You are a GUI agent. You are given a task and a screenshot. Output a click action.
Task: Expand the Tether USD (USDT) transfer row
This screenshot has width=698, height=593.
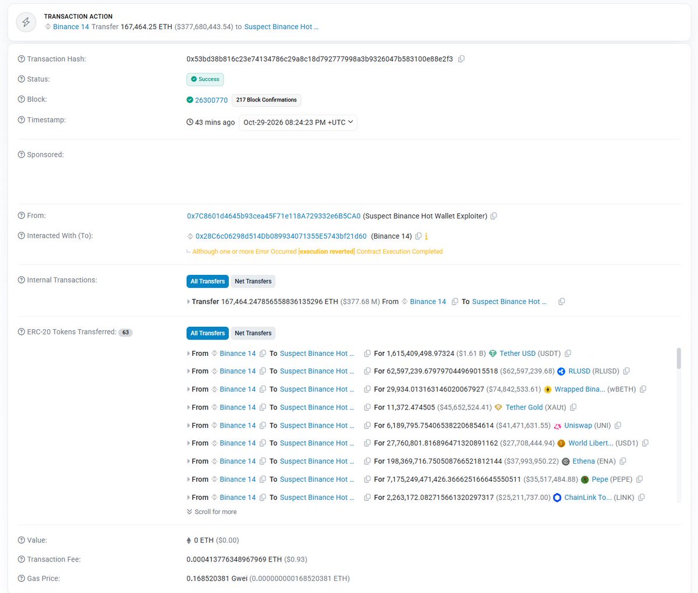point(188,354)
